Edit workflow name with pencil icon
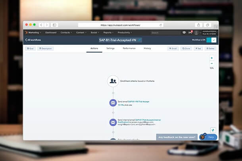This screenshot has width=242, height=161. pos(140,40)
